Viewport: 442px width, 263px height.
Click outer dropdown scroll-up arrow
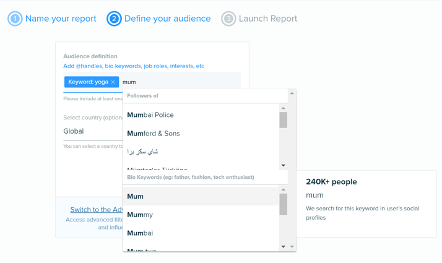(292, 93)
